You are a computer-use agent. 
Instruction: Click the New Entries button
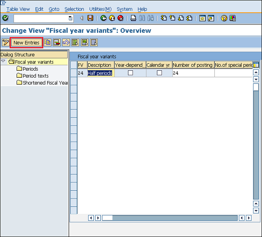(26, 43)
